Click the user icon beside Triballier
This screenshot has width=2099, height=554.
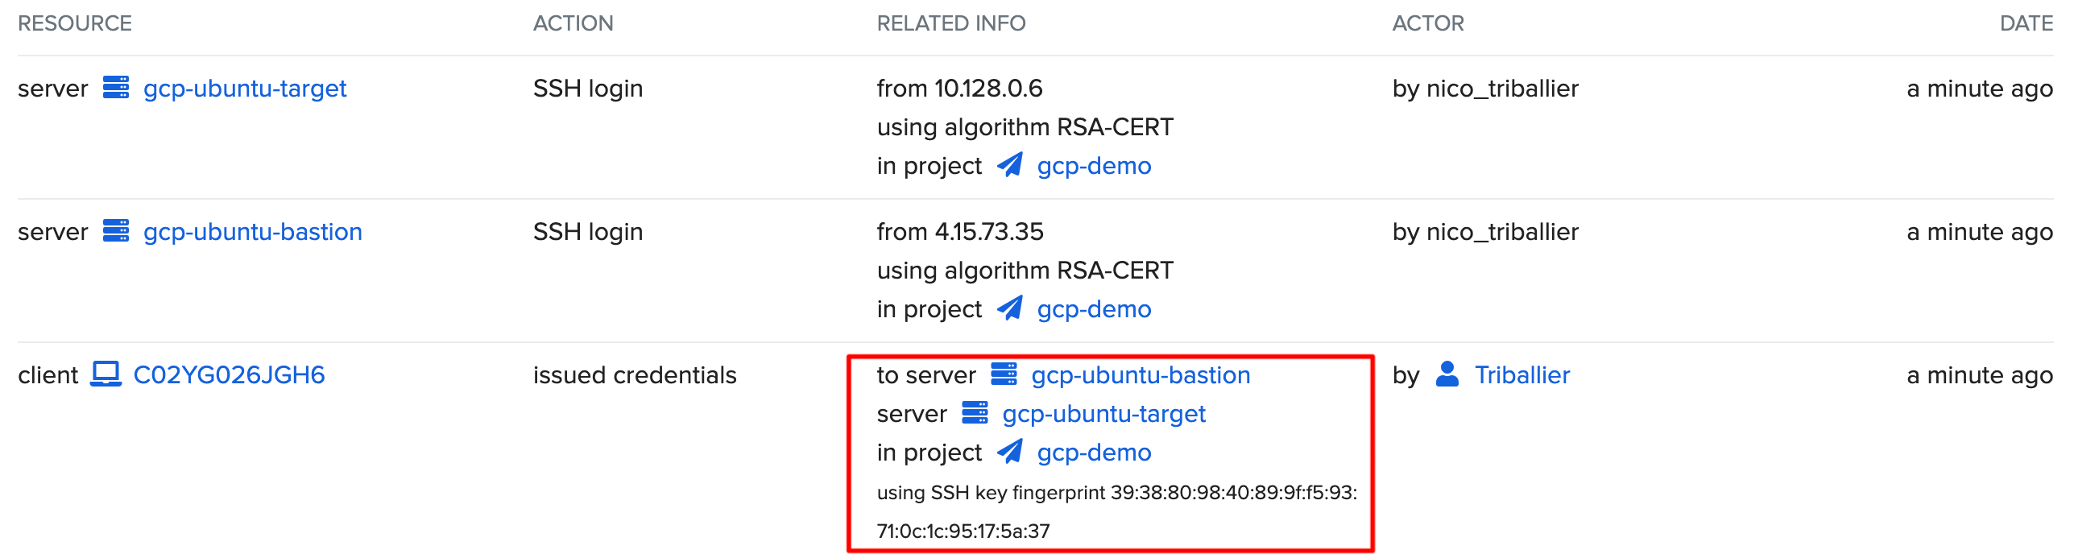(1447, 374)
